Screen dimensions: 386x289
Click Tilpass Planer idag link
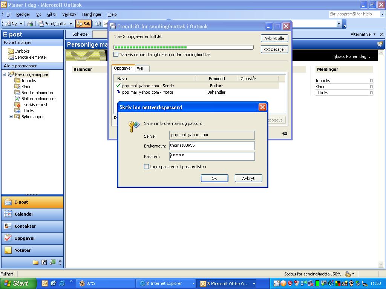tap(352, 56)
